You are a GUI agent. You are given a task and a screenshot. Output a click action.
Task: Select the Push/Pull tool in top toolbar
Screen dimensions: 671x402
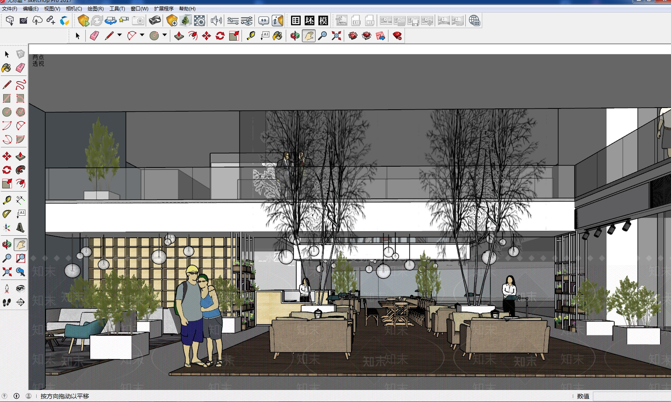tap(179, 36)
